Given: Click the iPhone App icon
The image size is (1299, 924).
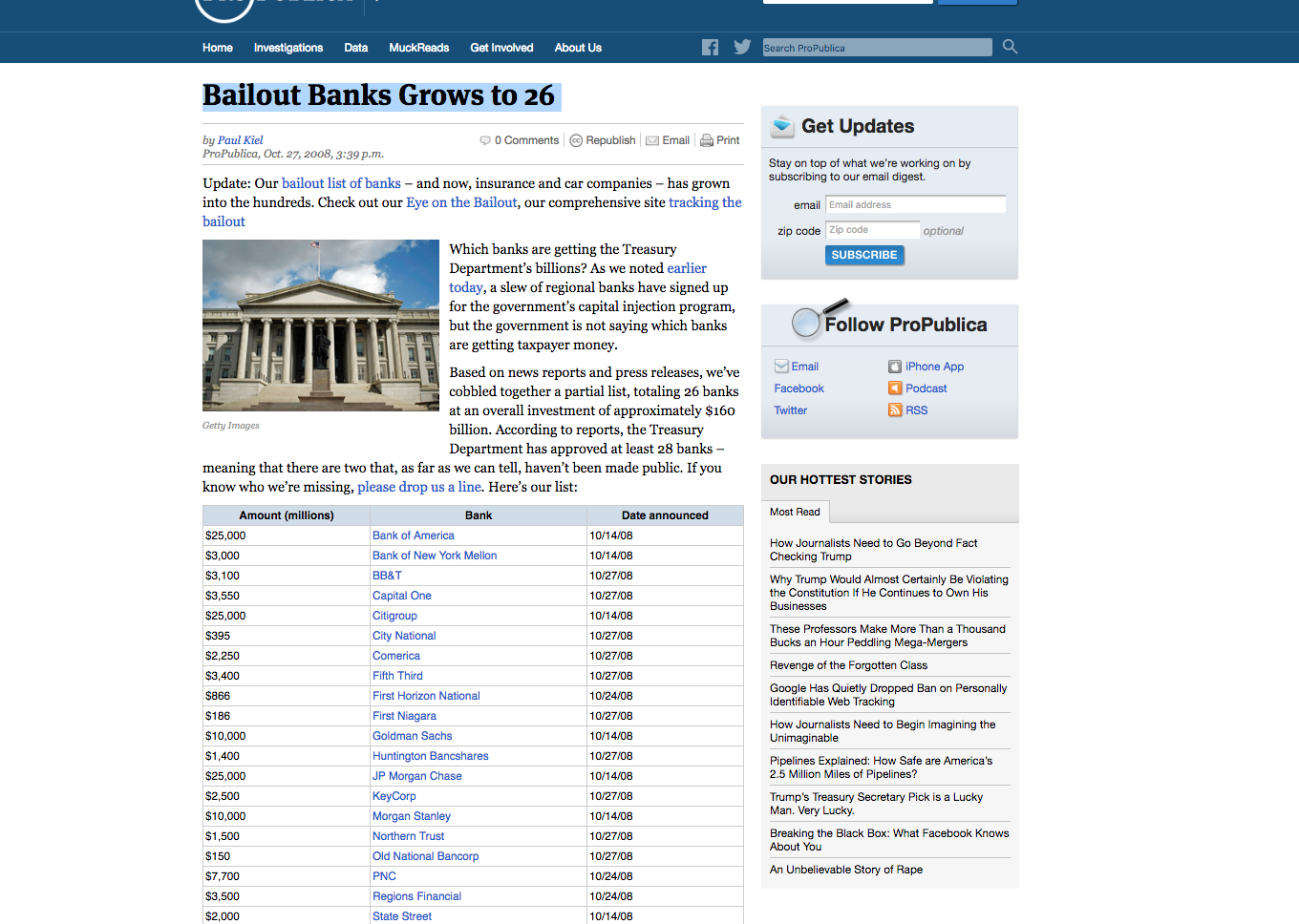Looking at the screenshot, I should point(895,367).
